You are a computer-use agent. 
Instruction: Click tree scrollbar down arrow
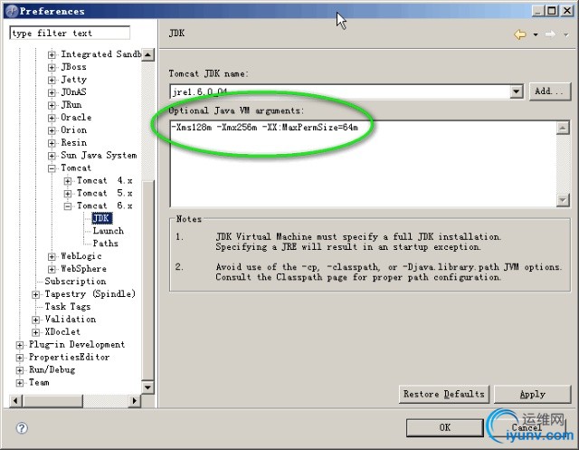click(x=147, y=388)
